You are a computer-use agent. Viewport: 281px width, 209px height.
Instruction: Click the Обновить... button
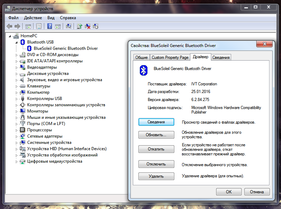pyautogui.click(x=156, y=135)
